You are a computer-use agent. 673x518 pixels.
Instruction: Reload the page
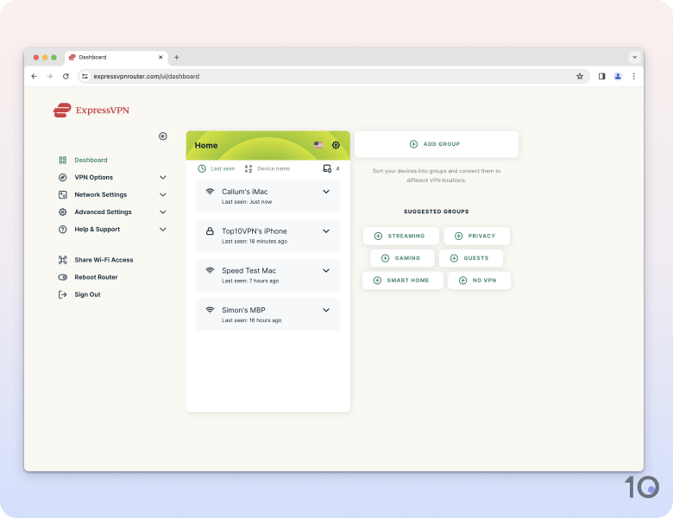[x=66, y=77]
